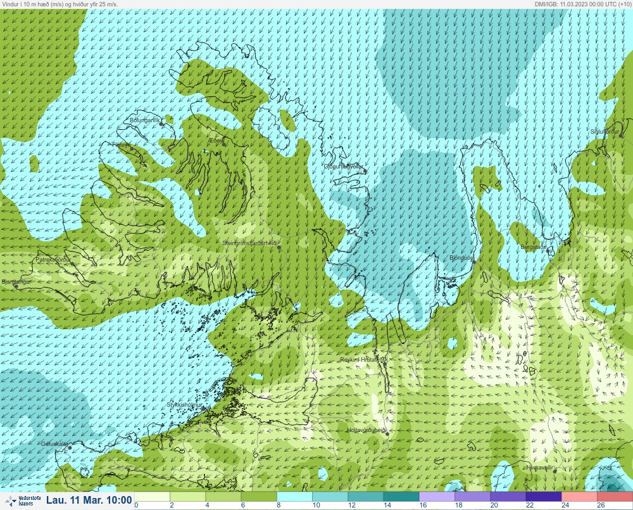The image size is (633, 510).
Task: Select the 12–14 m/s teal legend swatch
Action: pyautogui.click(x=366, y=496)
